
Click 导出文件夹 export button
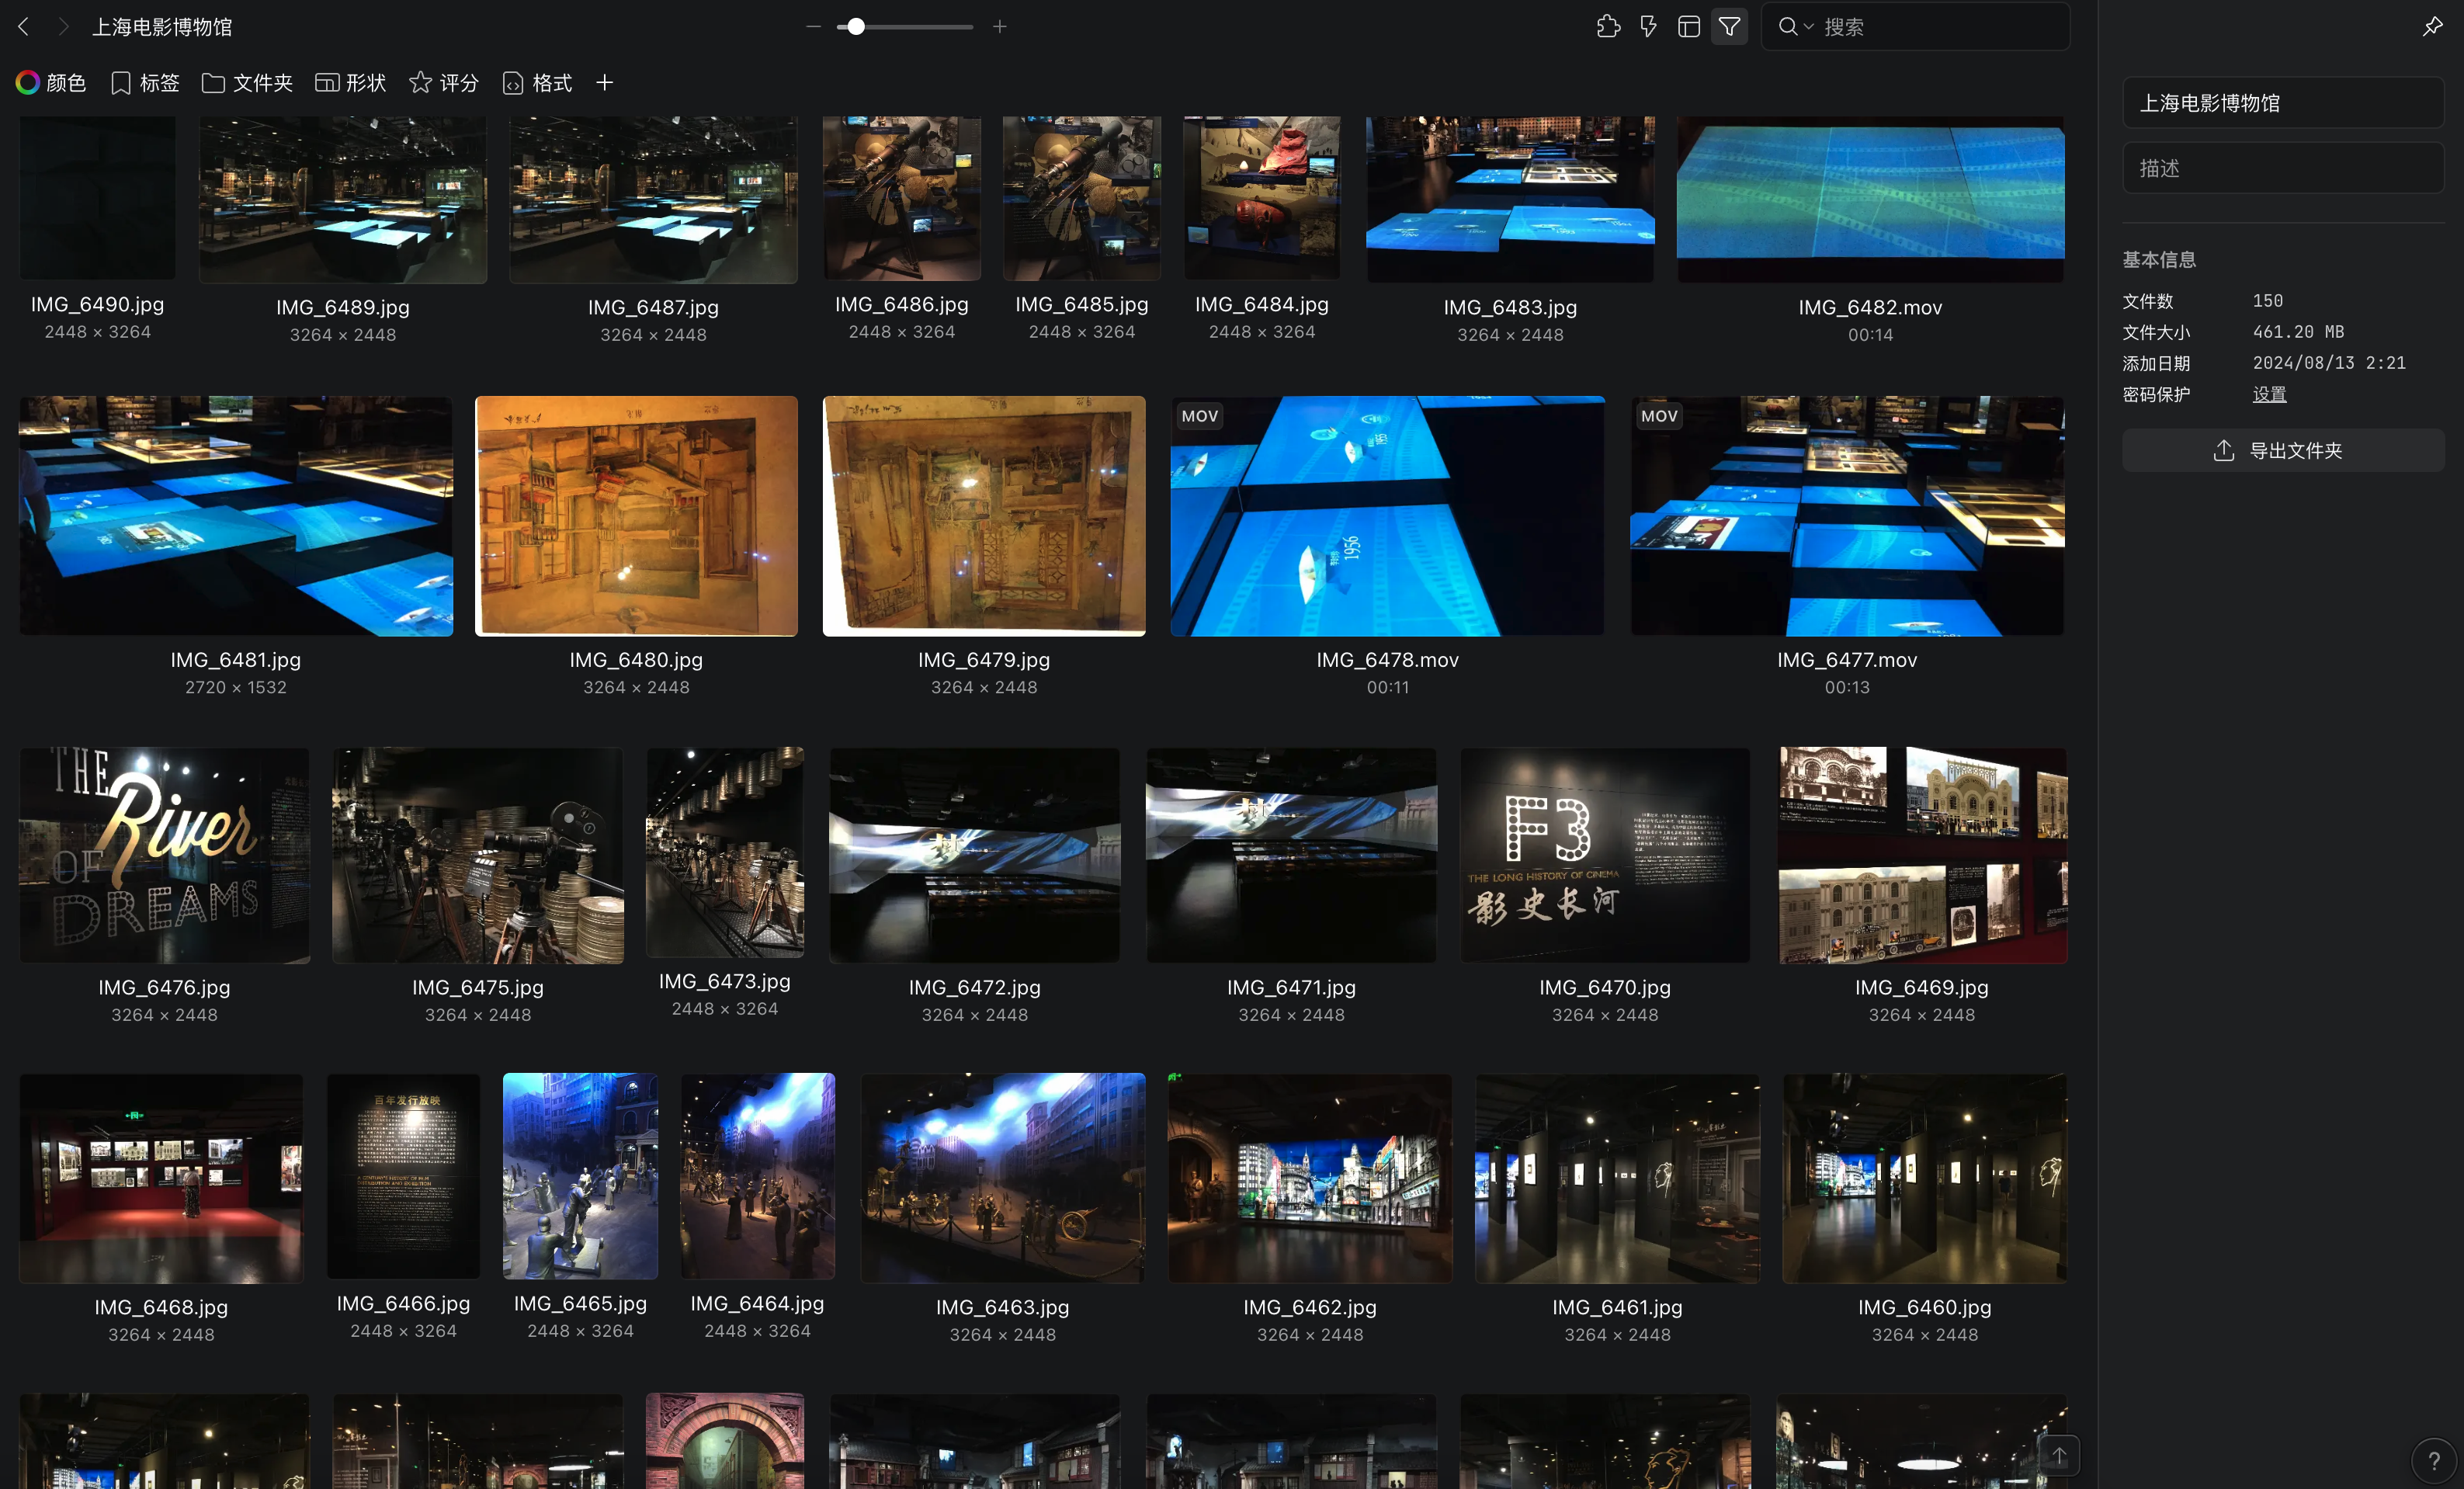[2282, 451]
